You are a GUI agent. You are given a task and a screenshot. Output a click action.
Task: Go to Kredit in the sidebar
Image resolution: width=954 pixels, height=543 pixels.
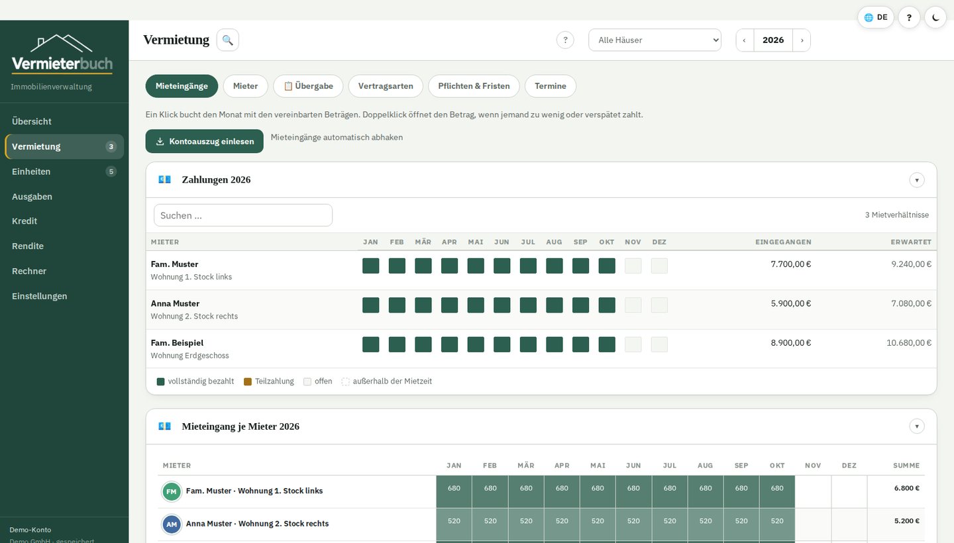64,221
